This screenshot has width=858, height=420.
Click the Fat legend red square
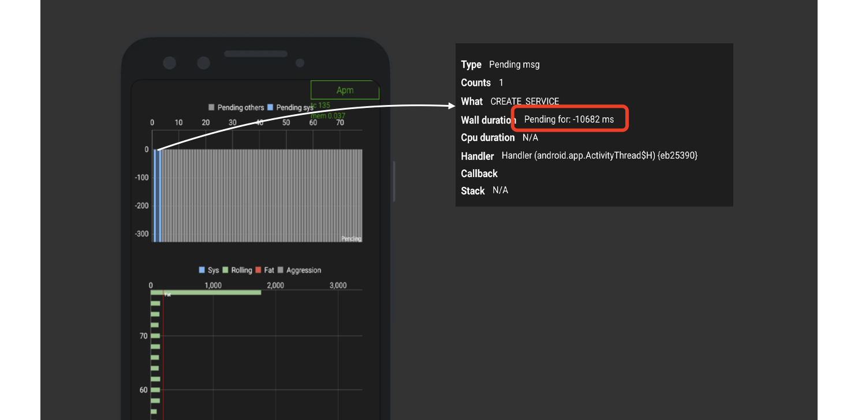(x=258, y=270)
